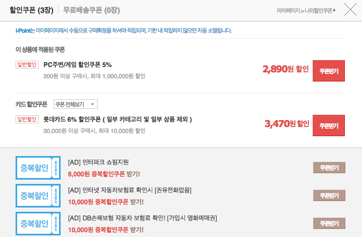Get 인터넷 자동차보험료 10,000원 coupon button
The image size is (362, 237).
(x=329, y=196)
